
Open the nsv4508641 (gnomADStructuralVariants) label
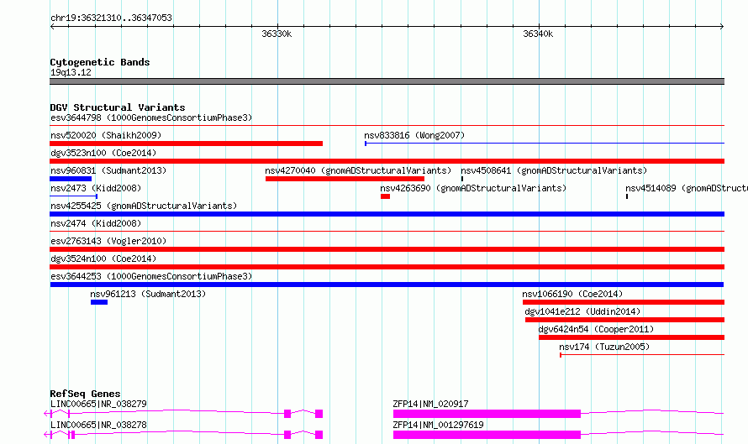pos(554,170)
